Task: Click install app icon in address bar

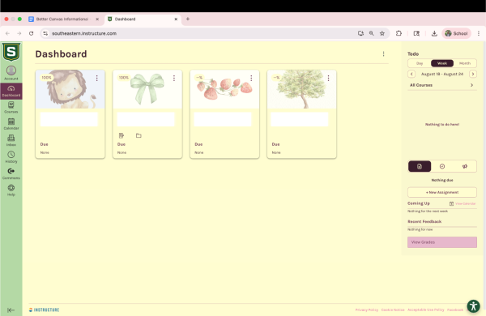Action: pyautogui.click(x=360, y=33)
